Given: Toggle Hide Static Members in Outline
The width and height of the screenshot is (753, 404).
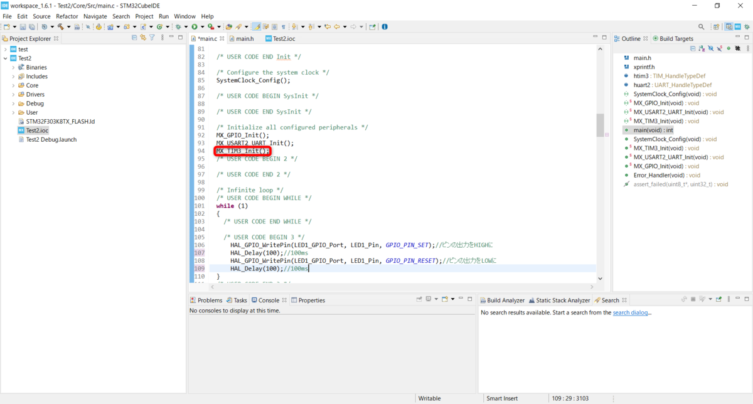Looking at the screenshot, I should pyautogui.click(x=719, y=48).
